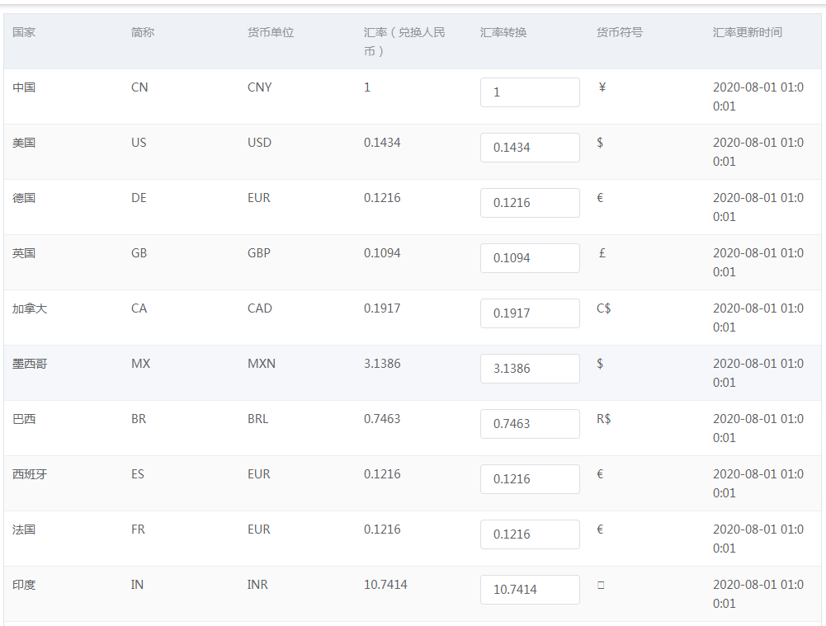Click the country name 墨西哥
This screenshot has width=826, height=626.
tap(30, 364)
